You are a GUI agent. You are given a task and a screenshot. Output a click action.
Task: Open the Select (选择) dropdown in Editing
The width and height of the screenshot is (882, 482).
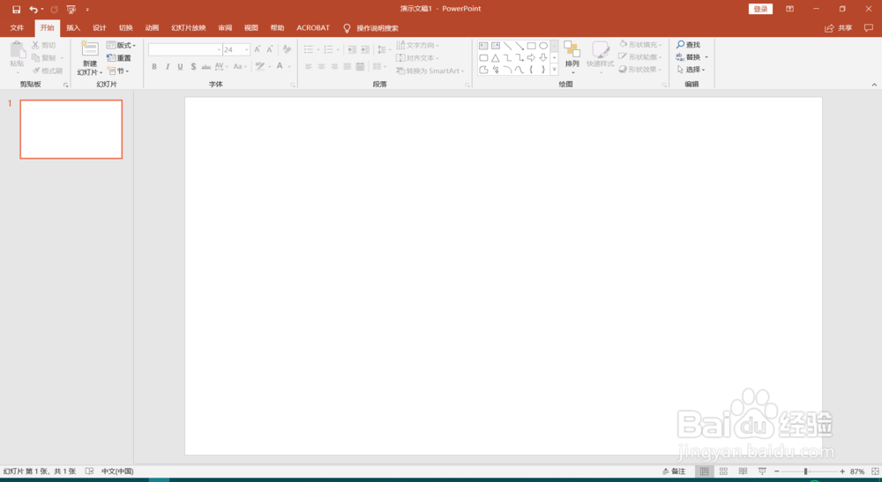(x=691, y=70)
